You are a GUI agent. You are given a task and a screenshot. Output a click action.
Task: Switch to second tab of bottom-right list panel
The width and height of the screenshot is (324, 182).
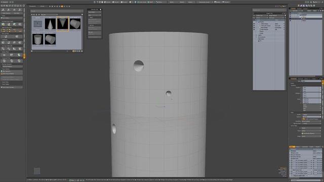(298, 147)
